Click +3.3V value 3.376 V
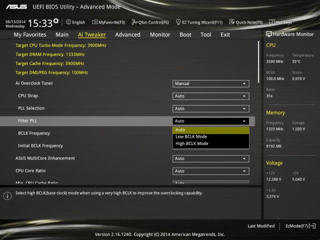 pyautogui.click(x=272, y=196)
